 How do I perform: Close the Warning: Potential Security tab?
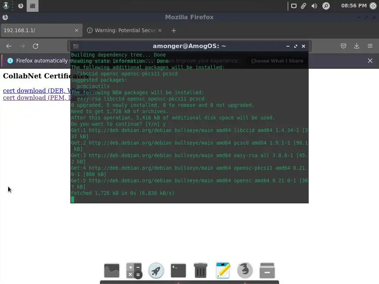pyautogui.click(x=160, y=30)
